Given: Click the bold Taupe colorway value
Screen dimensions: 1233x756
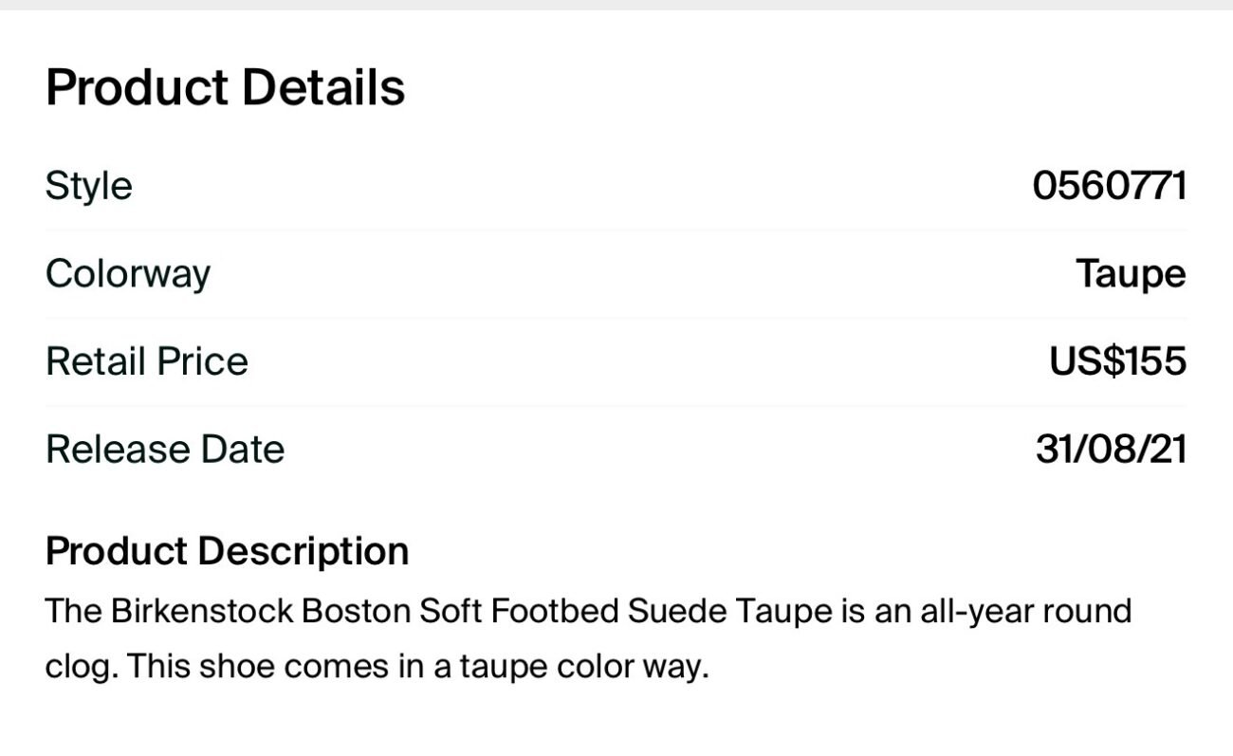Looking at the screenshot, I should pos(1131,274).
